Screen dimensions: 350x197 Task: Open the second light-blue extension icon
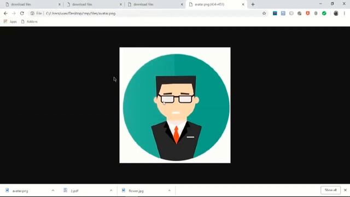pos(283,13)
